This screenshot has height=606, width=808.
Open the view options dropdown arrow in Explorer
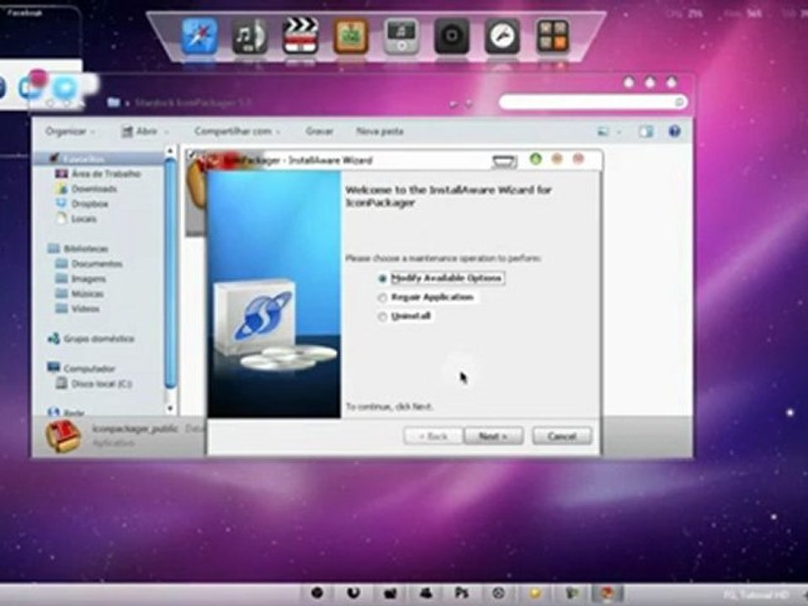tap(619, 132)
